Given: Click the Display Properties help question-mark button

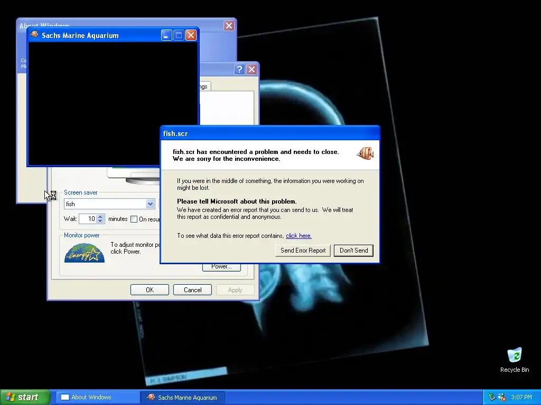Looking at the screenshot, I should click(x=239, y=69).
